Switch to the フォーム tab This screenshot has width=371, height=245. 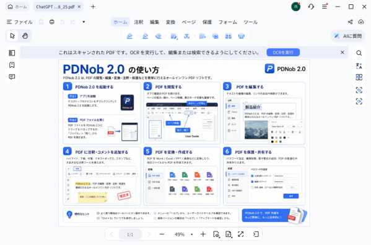point(227,22)
